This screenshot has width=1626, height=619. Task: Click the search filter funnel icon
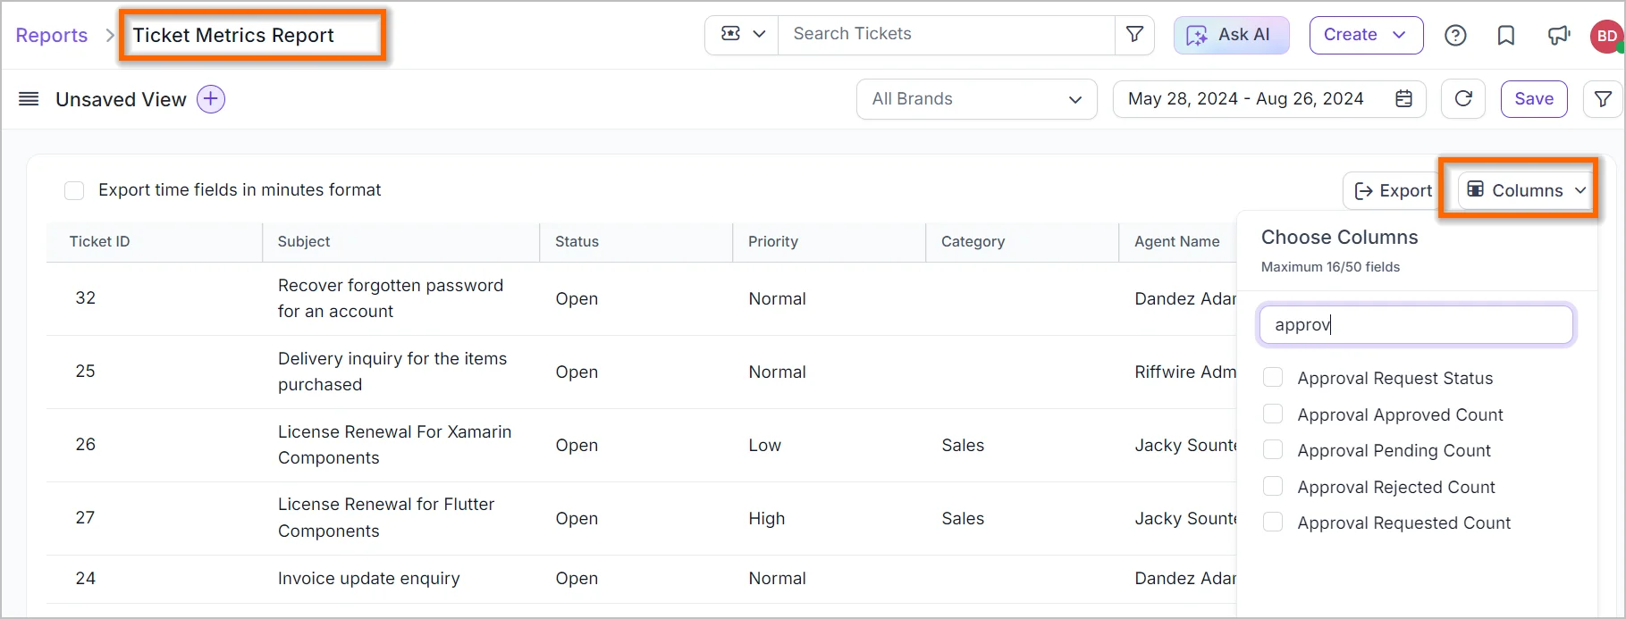[1134, 34]
